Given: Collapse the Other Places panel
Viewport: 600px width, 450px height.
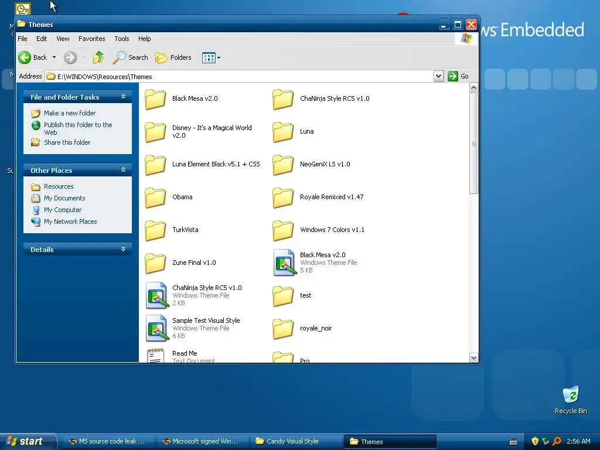Looking at the screenshot, I should [x=123, y=170].
